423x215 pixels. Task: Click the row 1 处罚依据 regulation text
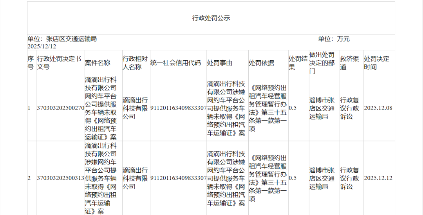point(268,108)
